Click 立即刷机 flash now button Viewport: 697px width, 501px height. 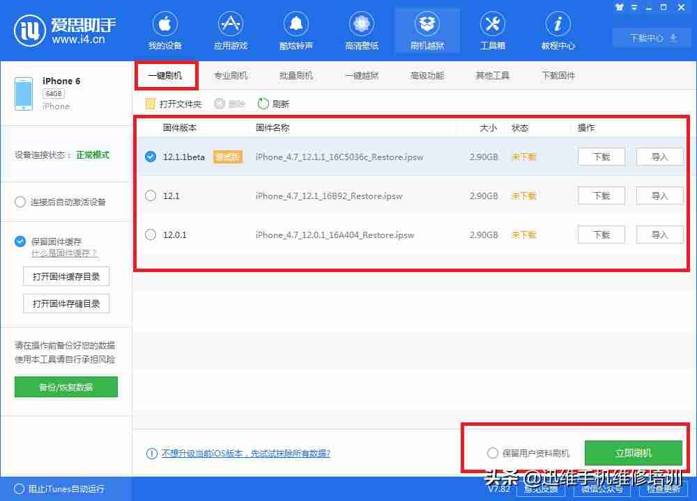coord(633,453)
